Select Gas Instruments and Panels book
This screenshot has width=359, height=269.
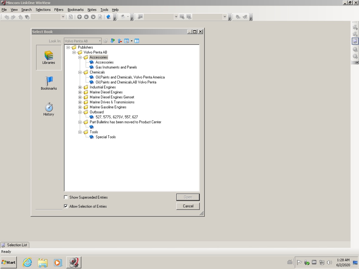point(116,67)
